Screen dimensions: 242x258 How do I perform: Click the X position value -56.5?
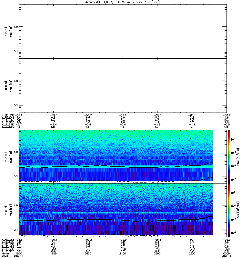19,240
